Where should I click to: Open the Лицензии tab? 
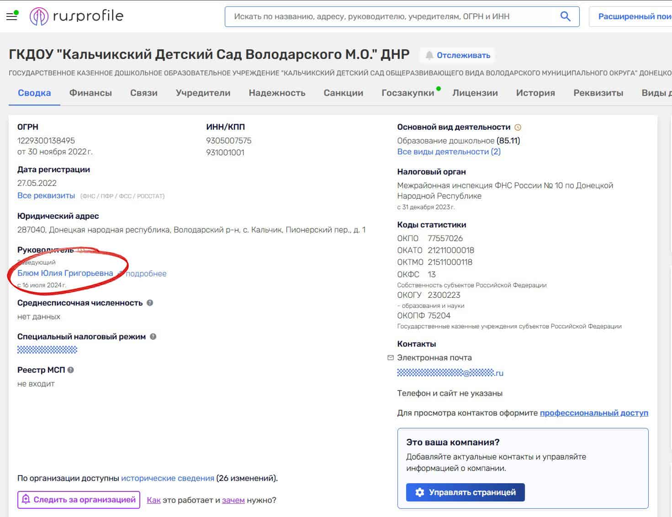click(x=475, y=93)
